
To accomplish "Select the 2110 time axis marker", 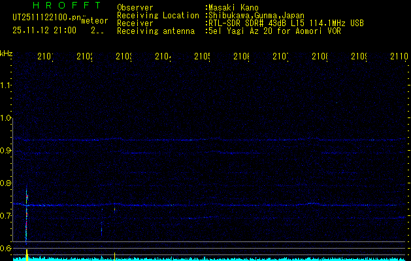I will [398, 57].
